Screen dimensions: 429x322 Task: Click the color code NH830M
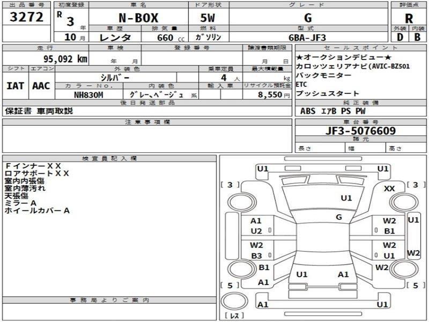coord(88,94)
